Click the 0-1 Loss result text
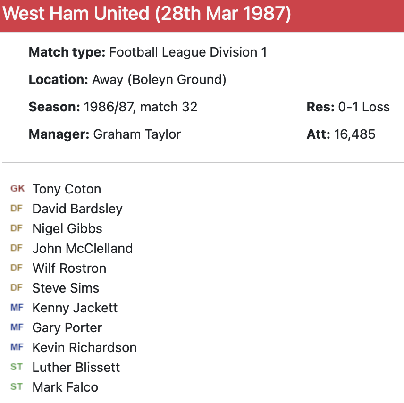 click(364, 107)
